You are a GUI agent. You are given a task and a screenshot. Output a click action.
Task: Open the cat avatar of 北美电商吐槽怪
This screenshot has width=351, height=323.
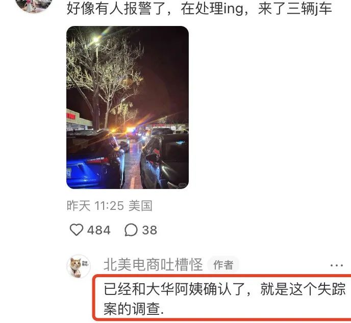tap(79, 266)
